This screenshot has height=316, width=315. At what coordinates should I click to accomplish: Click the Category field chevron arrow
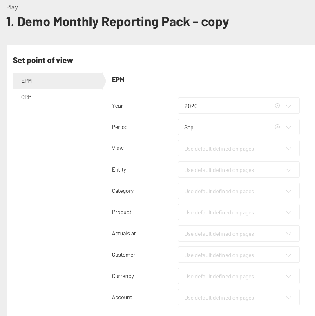click(x=289, y=191)
